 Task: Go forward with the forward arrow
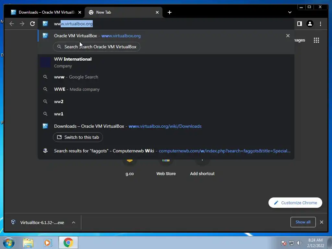click(x=22, y=24)
